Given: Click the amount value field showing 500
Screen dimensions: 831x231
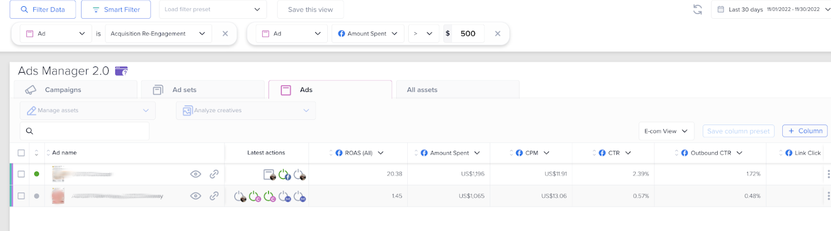Looking at the screenshot, I should coord(468,34).
